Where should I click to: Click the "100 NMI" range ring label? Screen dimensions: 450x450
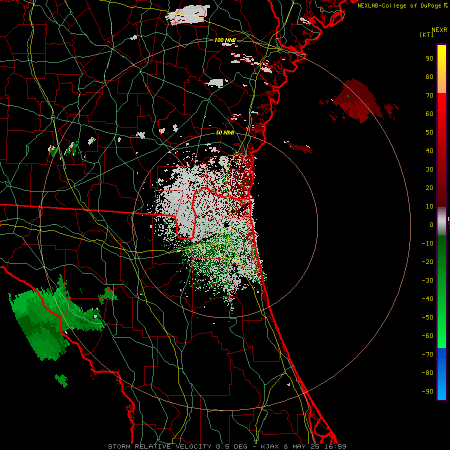[x=225, y=40]
